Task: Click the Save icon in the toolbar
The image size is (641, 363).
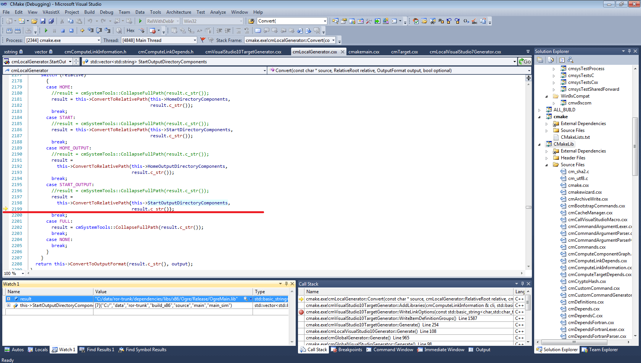Action: pyautogui.click(x=43, y=21)
